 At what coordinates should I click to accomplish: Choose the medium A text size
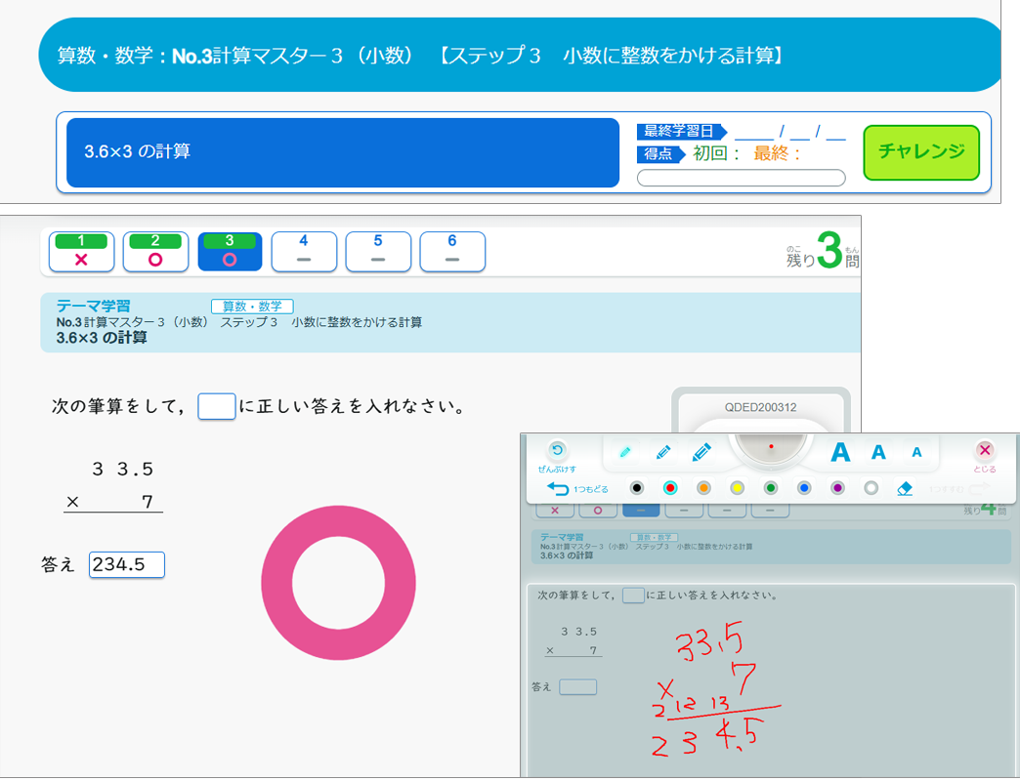878,452
